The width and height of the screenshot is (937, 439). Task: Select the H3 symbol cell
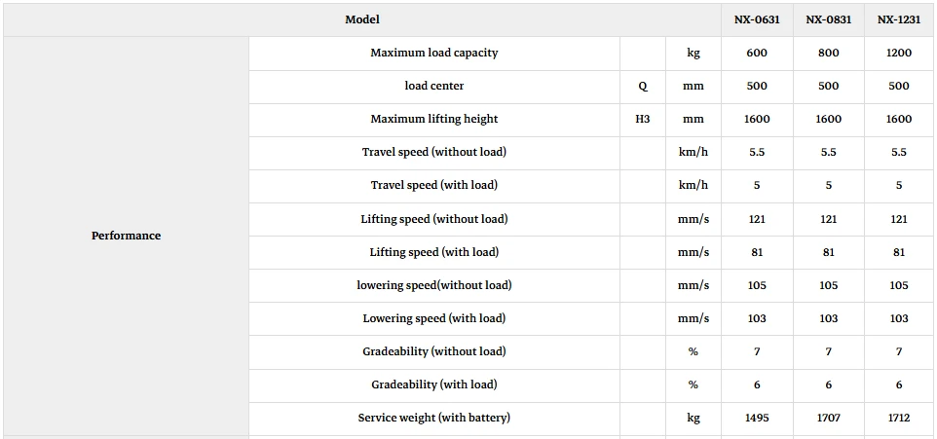pos(643,119)
